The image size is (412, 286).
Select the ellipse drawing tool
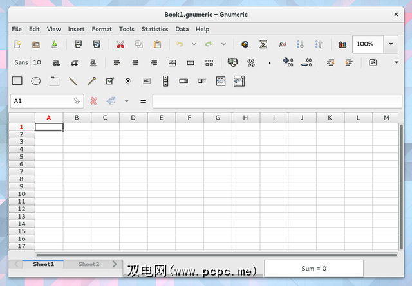[36, 81]
